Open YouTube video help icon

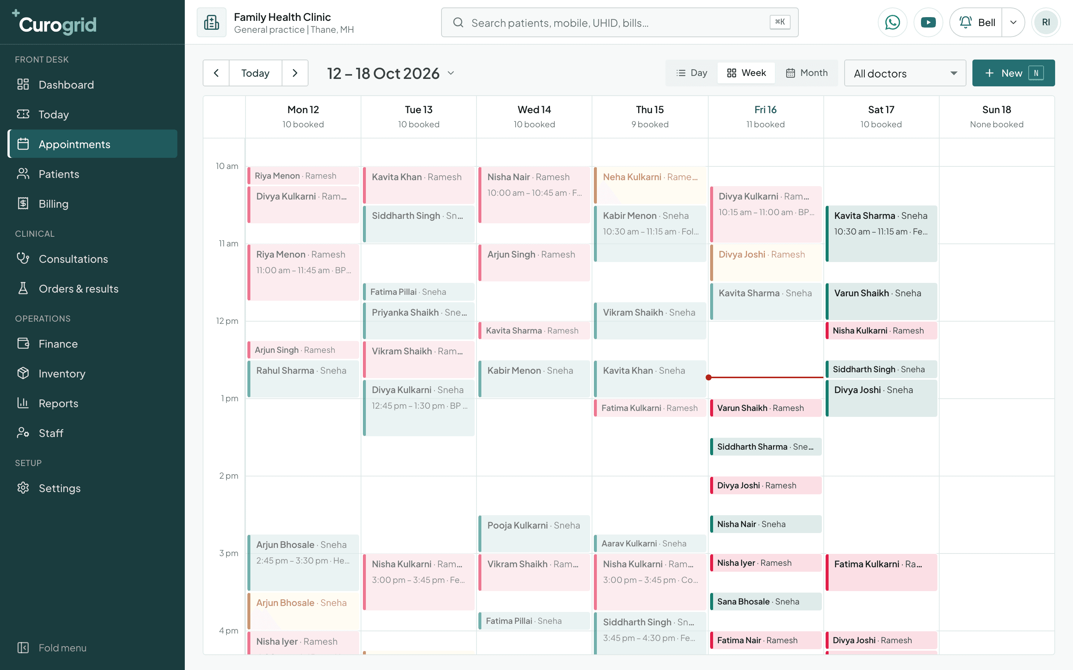pyautogui.click(x=928, y=22)
